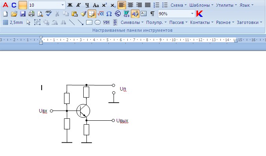Expand the Символы dropdown
Viewport: 266px width, 156px height.
(x=132, y=22)
